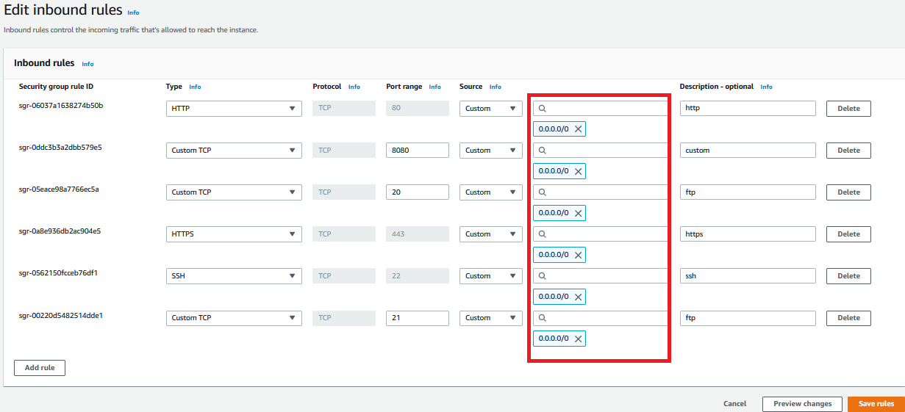This screenshot has height=412, width=905.
Task: Remove 0.0.0.0/0 tag from HTTPS rule
Action: click(x=579, y=255)
